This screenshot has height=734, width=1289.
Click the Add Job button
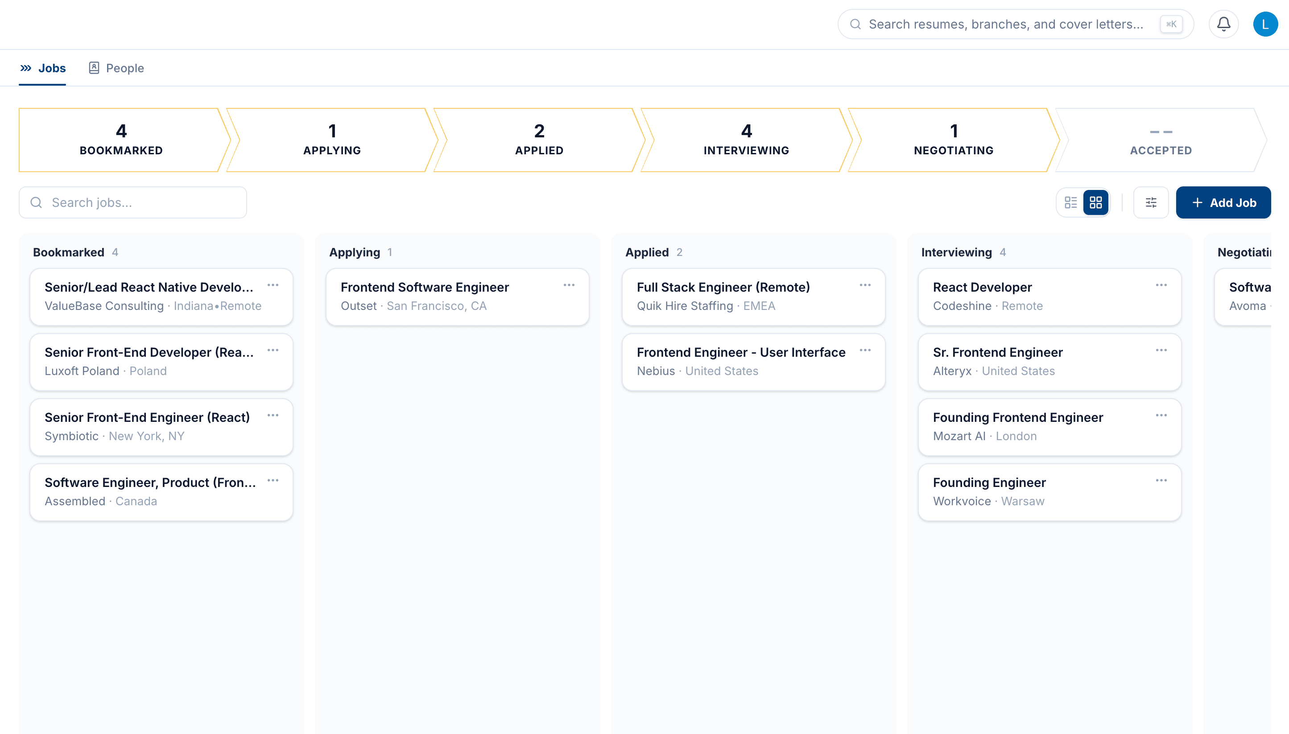click(1223, 202)
